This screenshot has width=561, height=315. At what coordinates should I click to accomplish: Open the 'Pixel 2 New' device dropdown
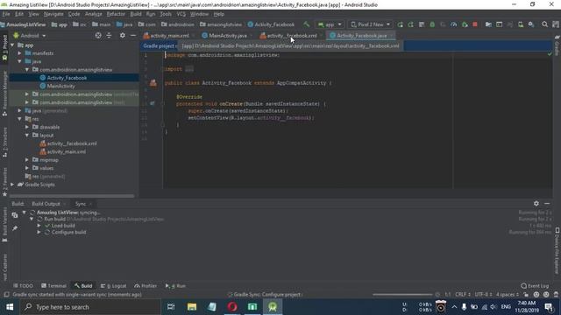click(370, 24)
